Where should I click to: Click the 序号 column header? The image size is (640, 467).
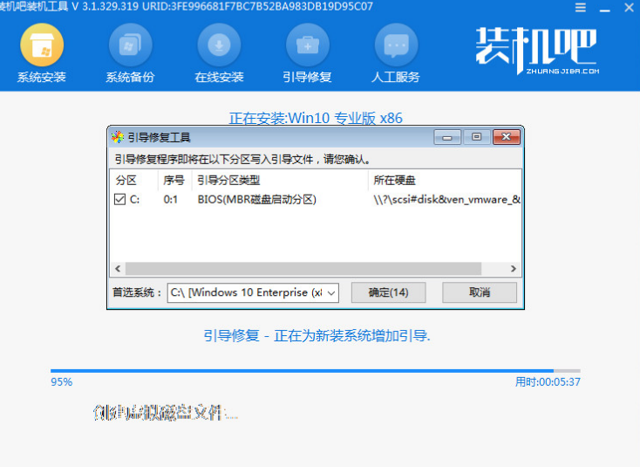(x=174, y=180)
